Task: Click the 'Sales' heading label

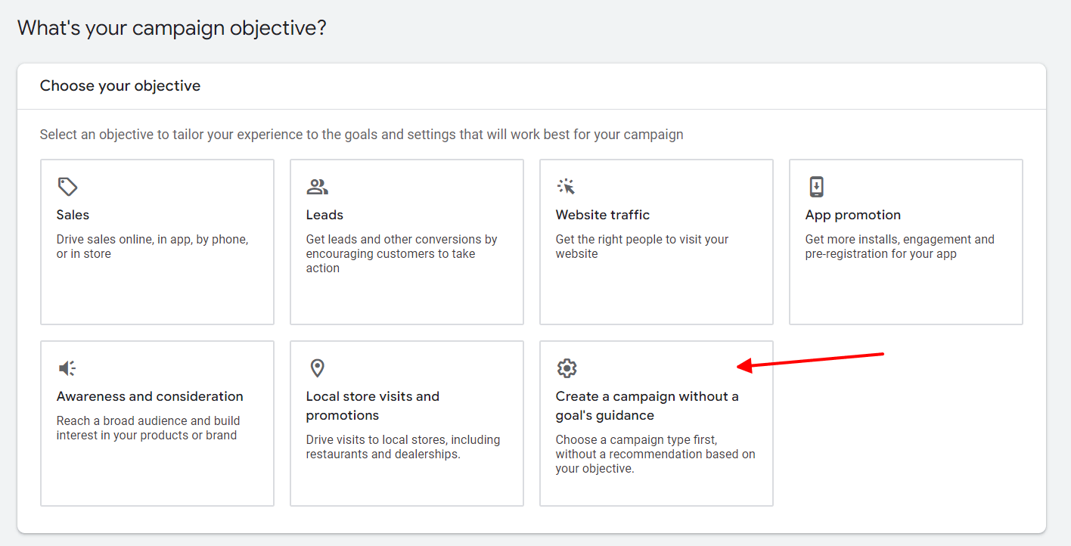Action: [x=72, y=215]
